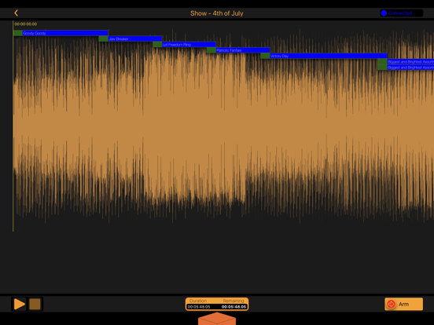Viewport: 434px width, 325px height.
Task: Stop playback with the square button
Action: point(35,304)
